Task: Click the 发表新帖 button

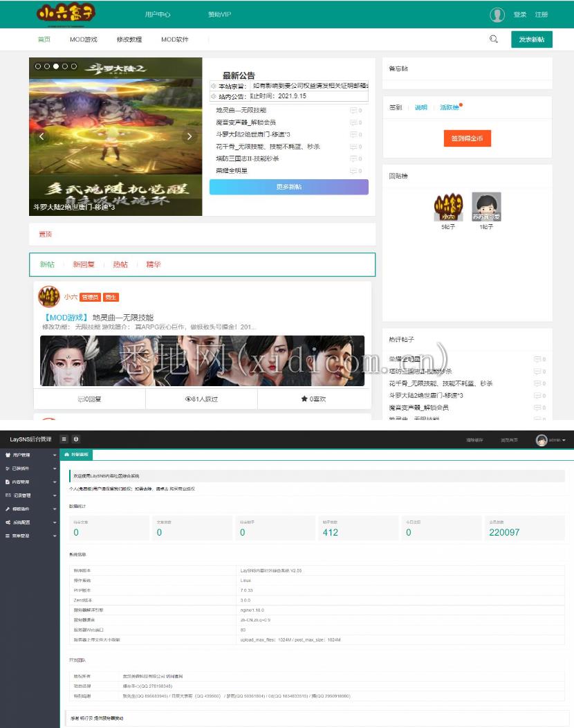Action: pyautogui.click(x=532, y=39)
